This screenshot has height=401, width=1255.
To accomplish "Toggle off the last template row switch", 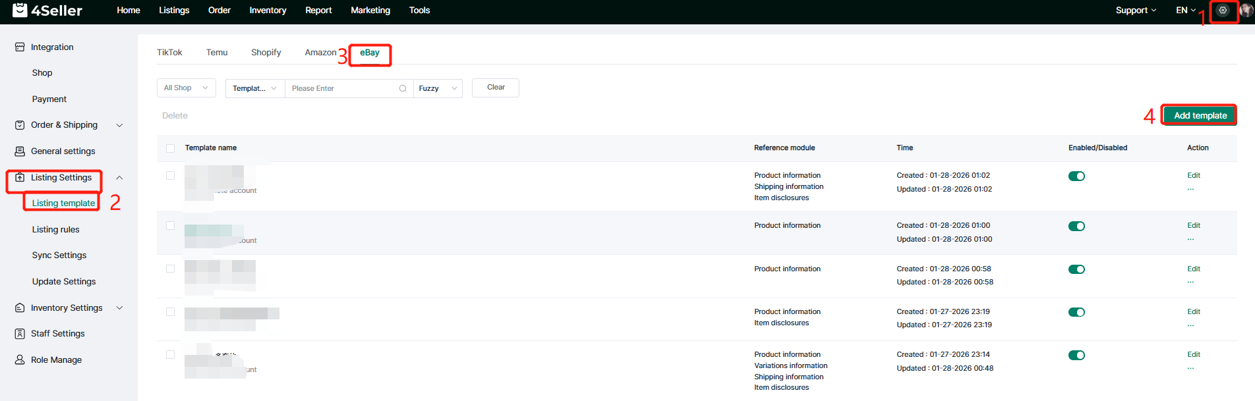I will (x=1076, y=356).
